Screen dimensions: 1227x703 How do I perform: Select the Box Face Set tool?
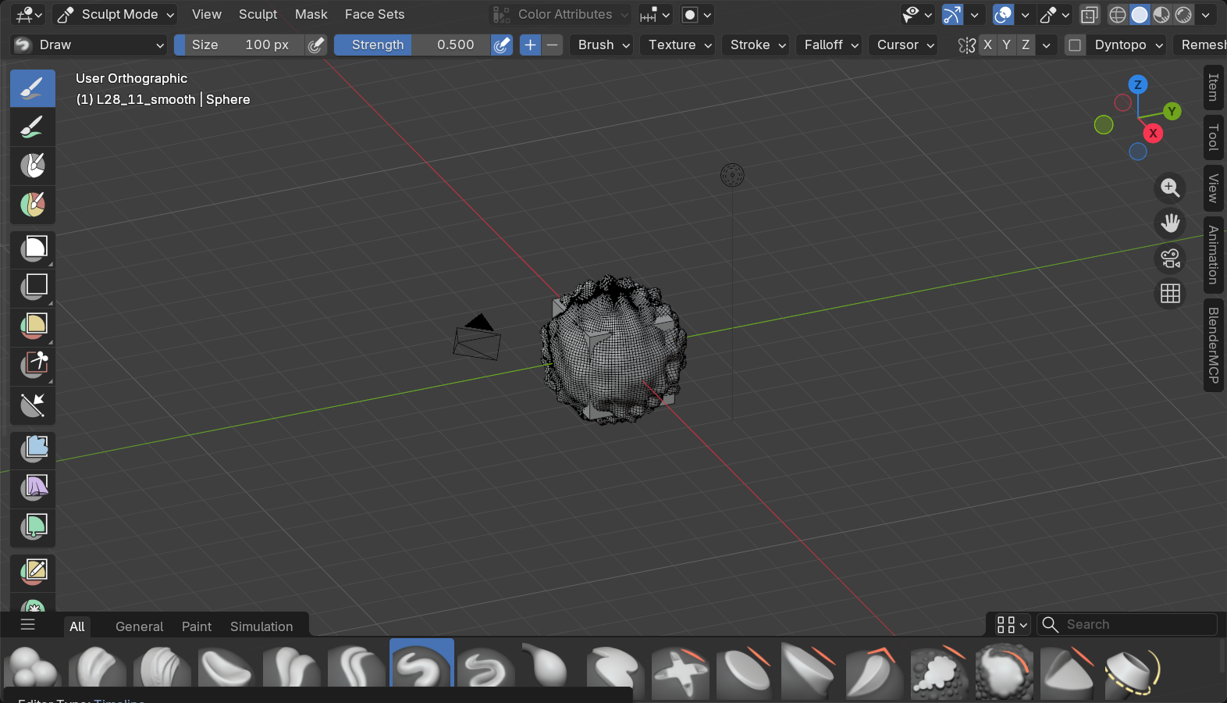(33, 327)
